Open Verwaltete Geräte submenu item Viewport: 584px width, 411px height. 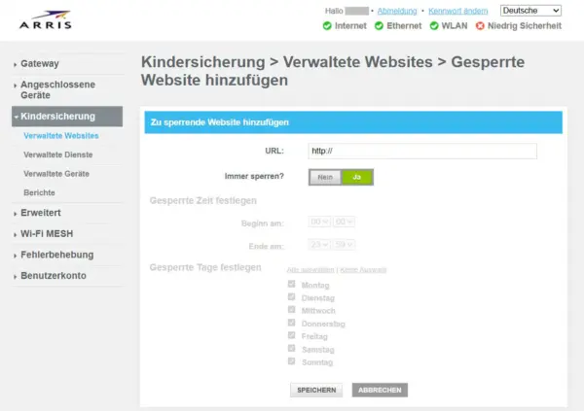[56, 174]
